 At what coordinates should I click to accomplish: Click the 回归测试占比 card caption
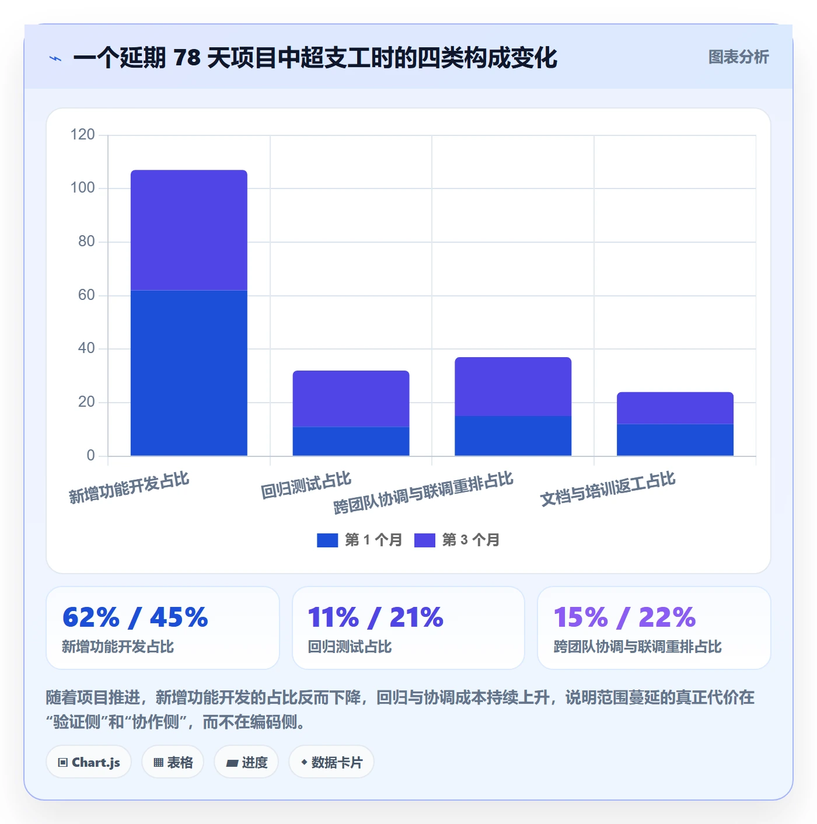pos(350,647)
